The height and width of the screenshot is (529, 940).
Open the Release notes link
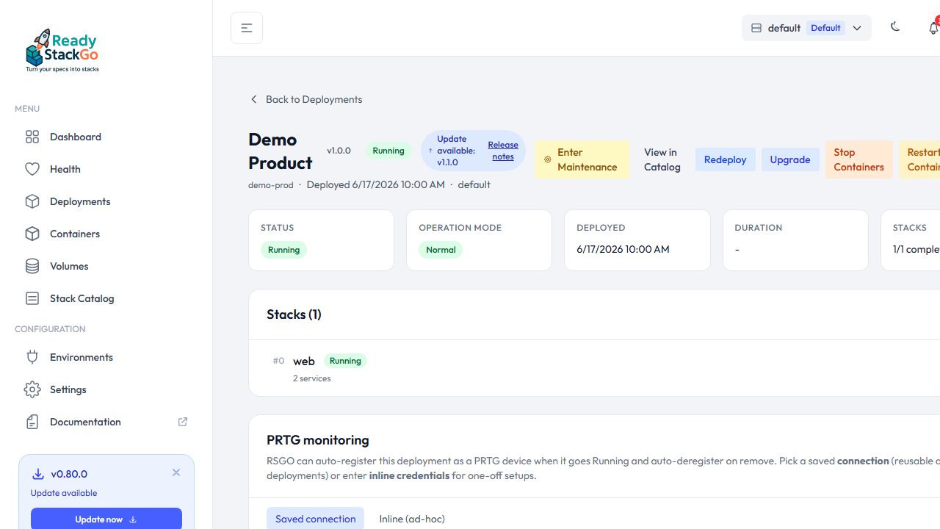pyautogui.click(x=503, y=151)
